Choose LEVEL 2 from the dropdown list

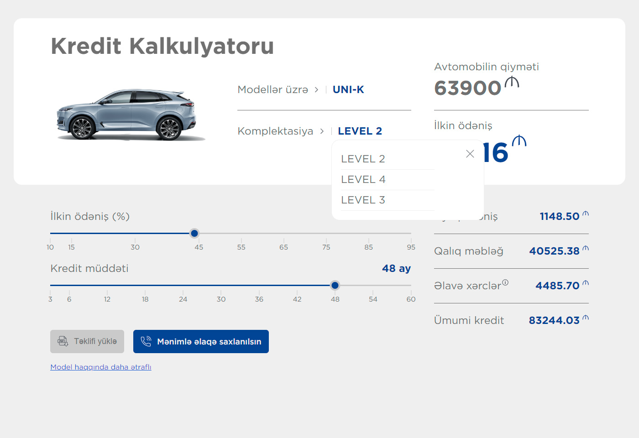363,159
